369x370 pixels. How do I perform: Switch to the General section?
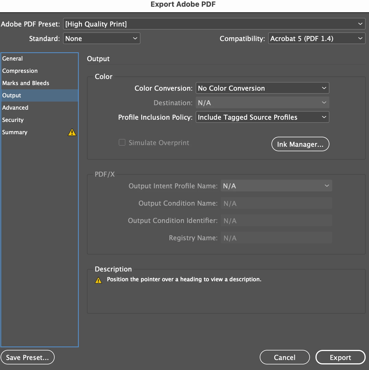pos(40,59)
